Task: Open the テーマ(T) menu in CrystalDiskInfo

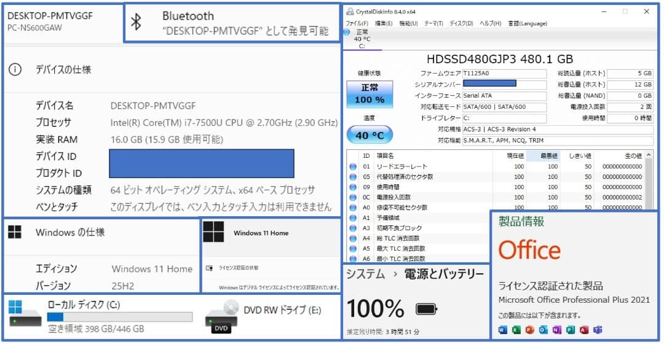Action: [433, 23]
